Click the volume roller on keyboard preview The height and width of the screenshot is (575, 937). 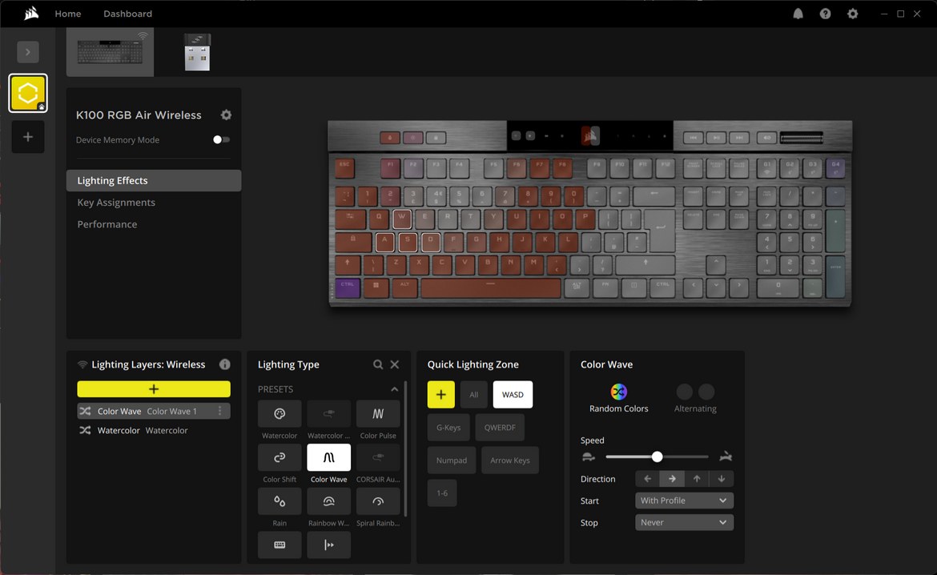[x=802, y=138]
